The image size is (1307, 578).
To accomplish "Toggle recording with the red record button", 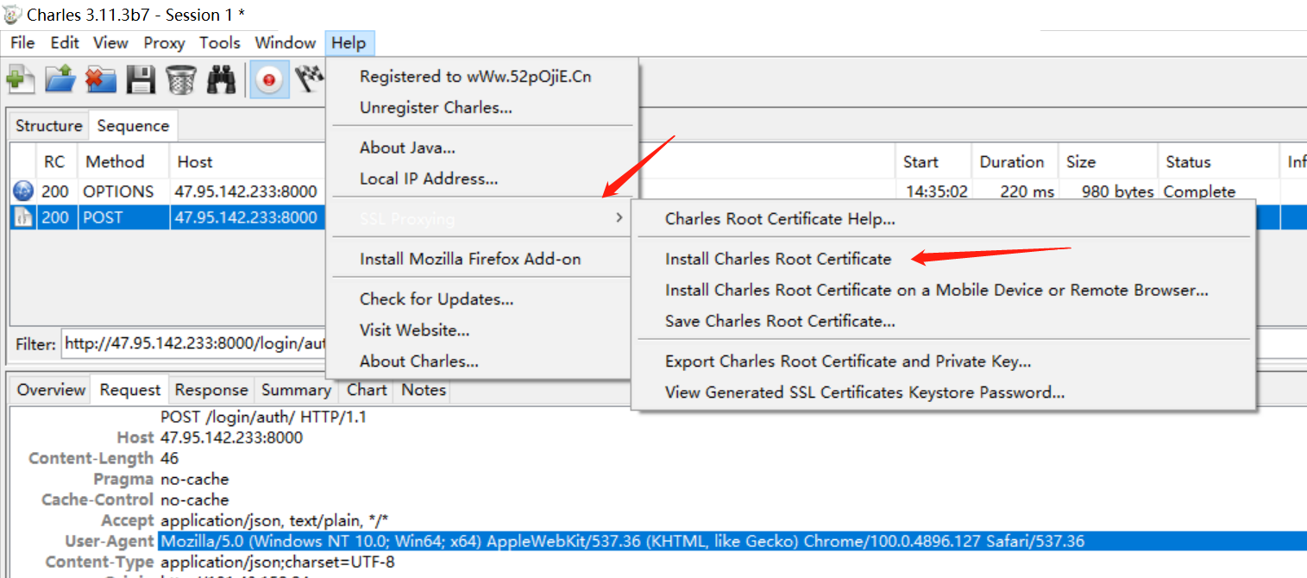I will (269, 80).
